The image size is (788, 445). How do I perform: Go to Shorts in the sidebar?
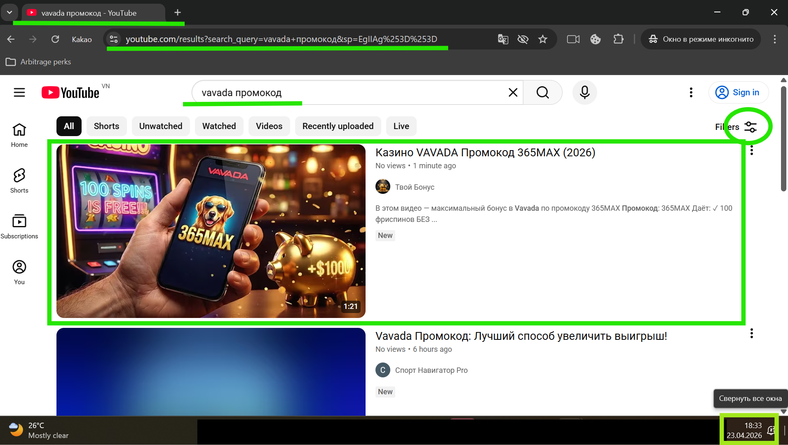19,181
